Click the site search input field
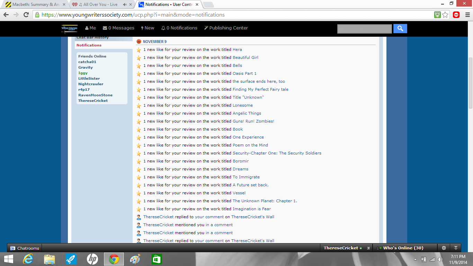This screenshot has height=266, width=473. pos(365,29)
